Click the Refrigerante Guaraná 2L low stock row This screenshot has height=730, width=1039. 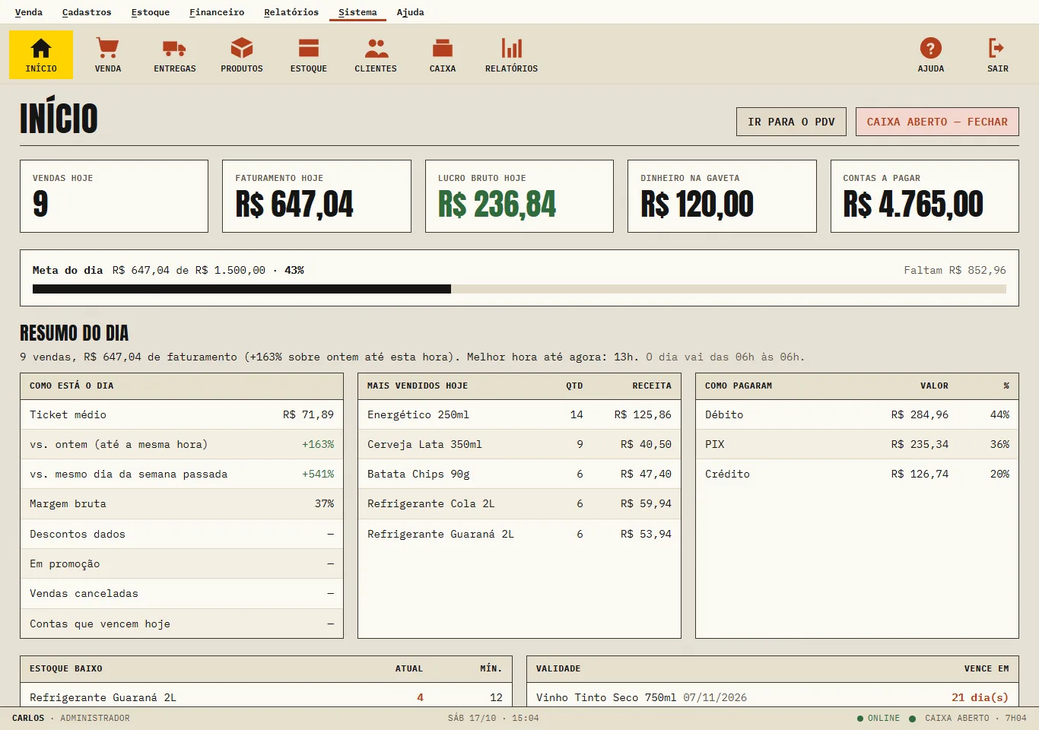tap(266, 697)
